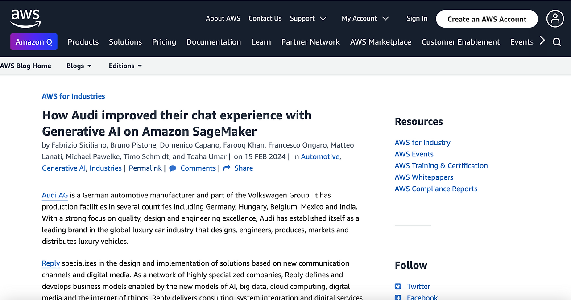571x300 pixels.
Task: Click the Comments speech bubble icon
Action: (x=173, y=168)
